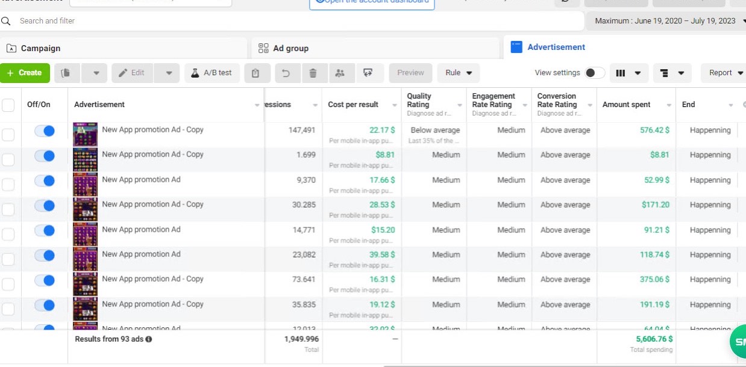
Task: Expand the Rule dropdown
Action: coord(459,73)
